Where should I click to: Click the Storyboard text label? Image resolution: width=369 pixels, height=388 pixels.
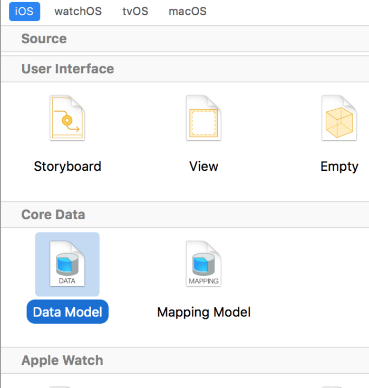pos(67,167)
